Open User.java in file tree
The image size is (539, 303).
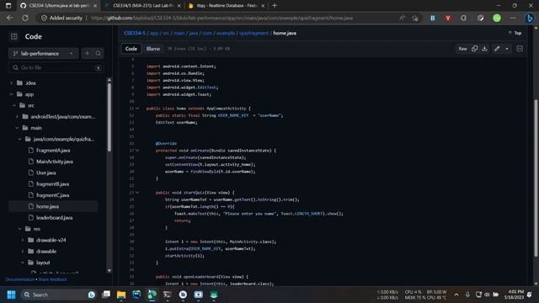(46, 173)
